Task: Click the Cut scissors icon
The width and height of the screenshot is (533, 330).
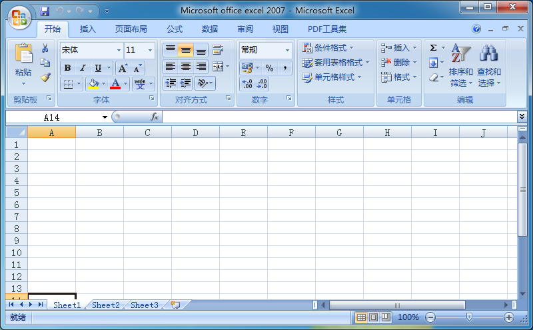Action: click(45, 48)
